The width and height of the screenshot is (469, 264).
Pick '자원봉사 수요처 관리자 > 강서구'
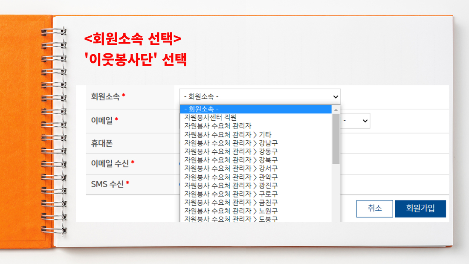tap(256, 168)
